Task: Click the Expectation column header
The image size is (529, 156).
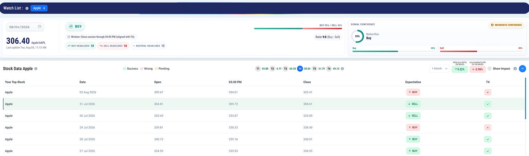Action: coord(413,82)
